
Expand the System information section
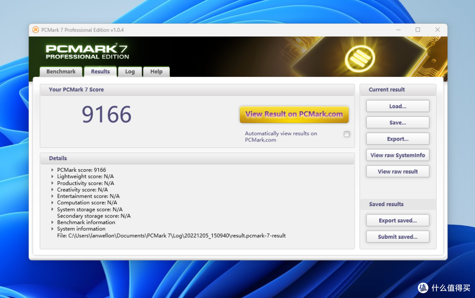point(53,229)
